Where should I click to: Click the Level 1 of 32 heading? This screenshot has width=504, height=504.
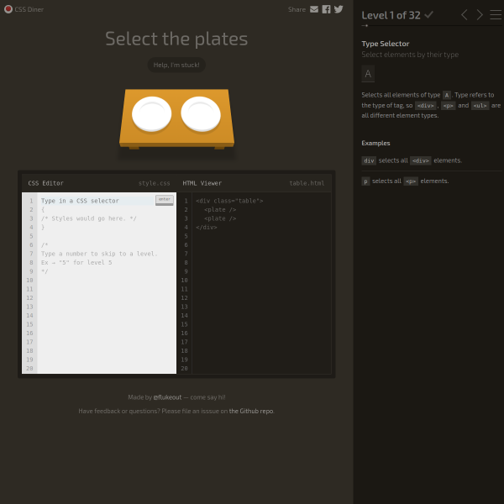coord(391,15)
